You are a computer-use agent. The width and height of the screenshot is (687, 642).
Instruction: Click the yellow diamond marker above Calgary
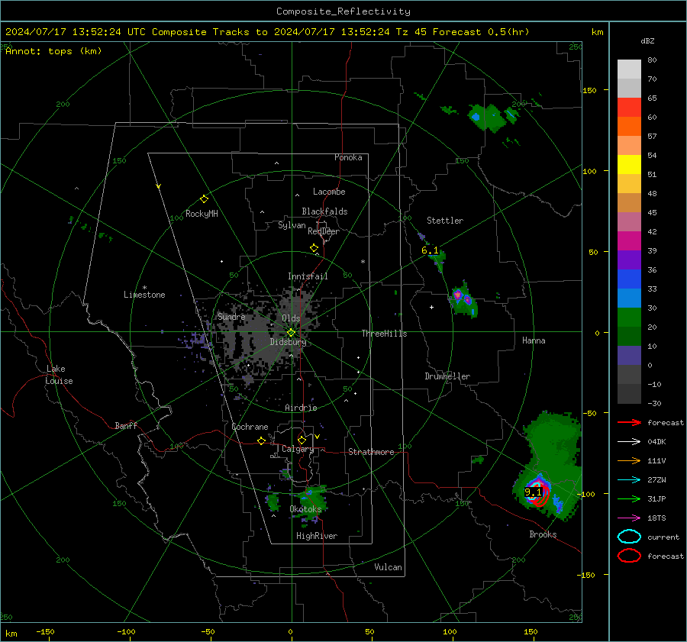302,440
